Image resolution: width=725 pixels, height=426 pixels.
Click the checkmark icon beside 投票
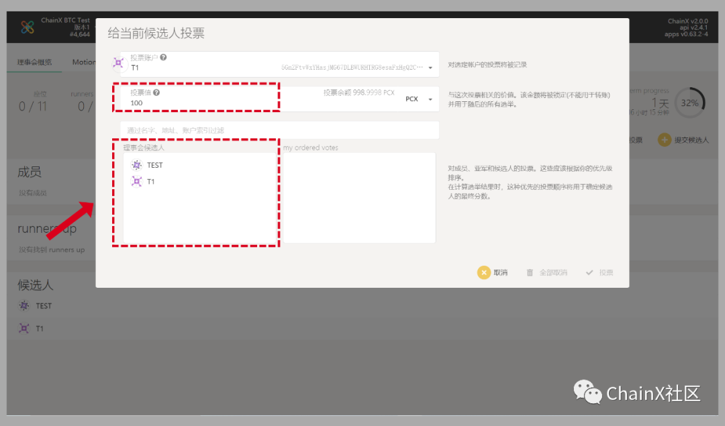589,272
